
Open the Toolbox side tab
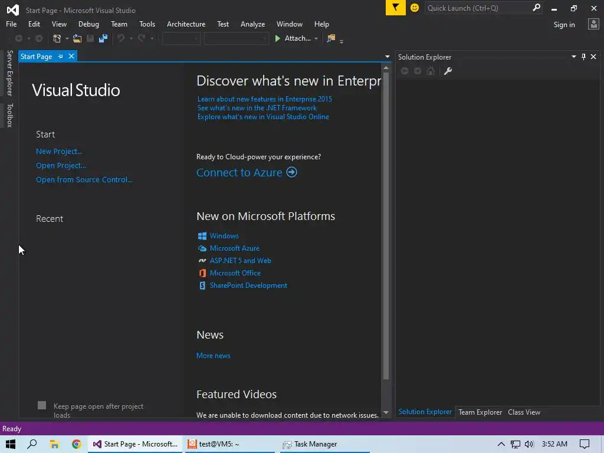(9, 115)
